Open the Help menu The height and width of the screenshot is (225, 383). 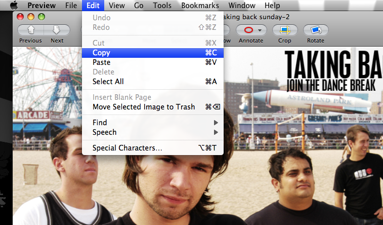point(272,5)
